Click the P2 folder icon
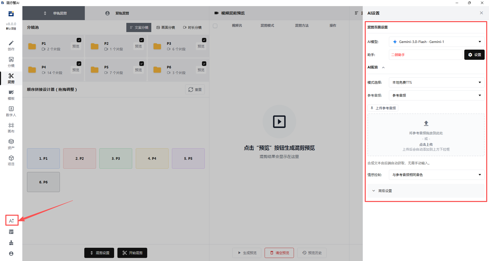 pyautogui.click(x=95, y=46)
